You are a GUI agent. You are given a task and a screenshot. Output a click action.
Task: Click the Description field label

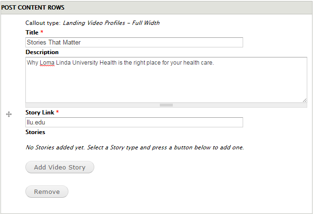pos(42,52)
